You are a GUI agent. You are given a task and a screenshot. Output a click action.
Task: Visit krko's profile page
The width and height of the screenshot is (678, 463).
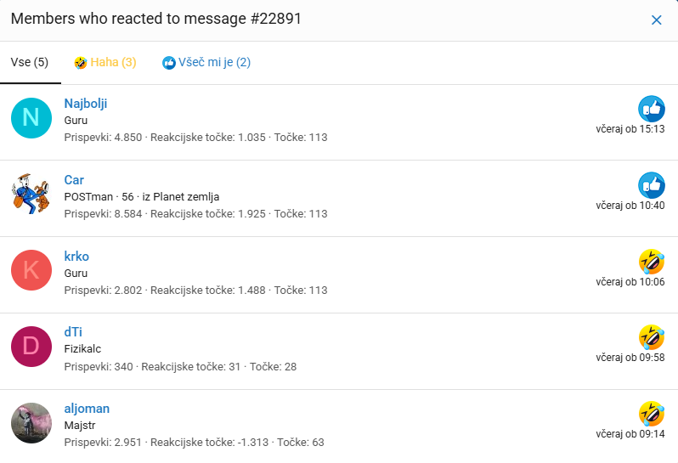[x=76, y=257]
